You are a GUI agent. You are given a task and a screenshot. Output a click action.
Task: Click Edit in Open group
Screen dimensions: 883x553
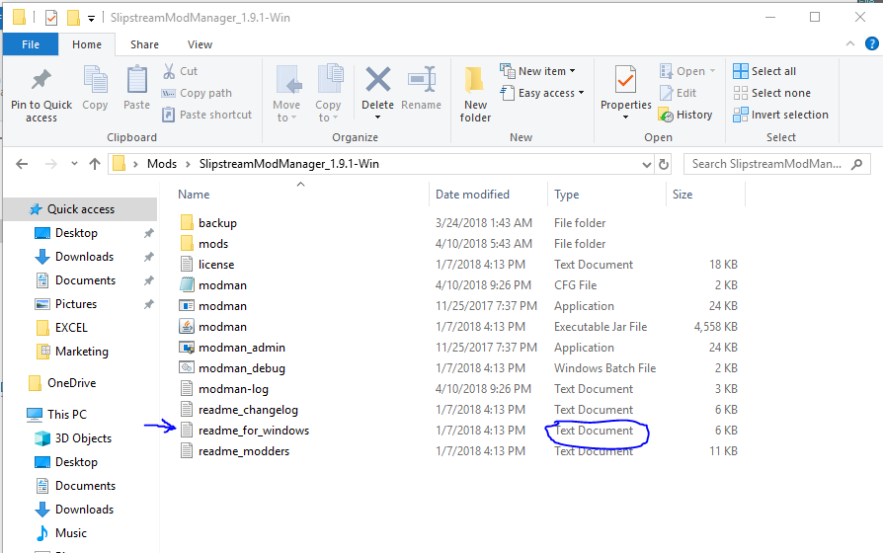(678, 93)
